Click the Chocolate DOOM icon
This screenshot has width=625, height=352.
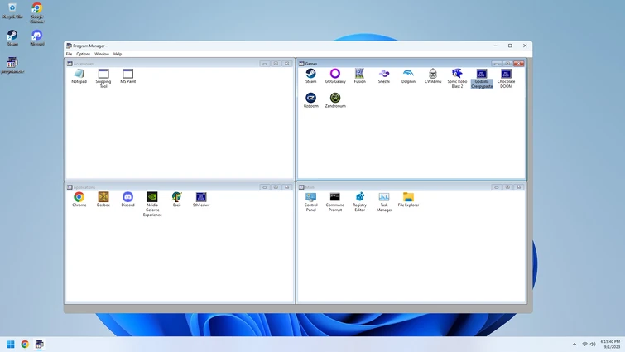tap(506, 75)
